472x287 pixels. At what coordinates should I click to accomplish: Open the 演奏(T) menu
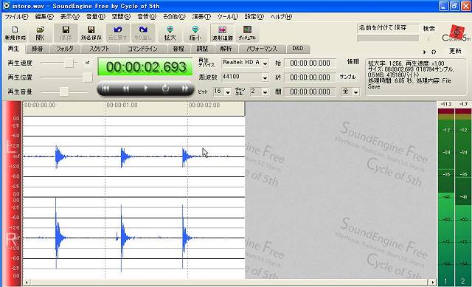tap(201, 17)
